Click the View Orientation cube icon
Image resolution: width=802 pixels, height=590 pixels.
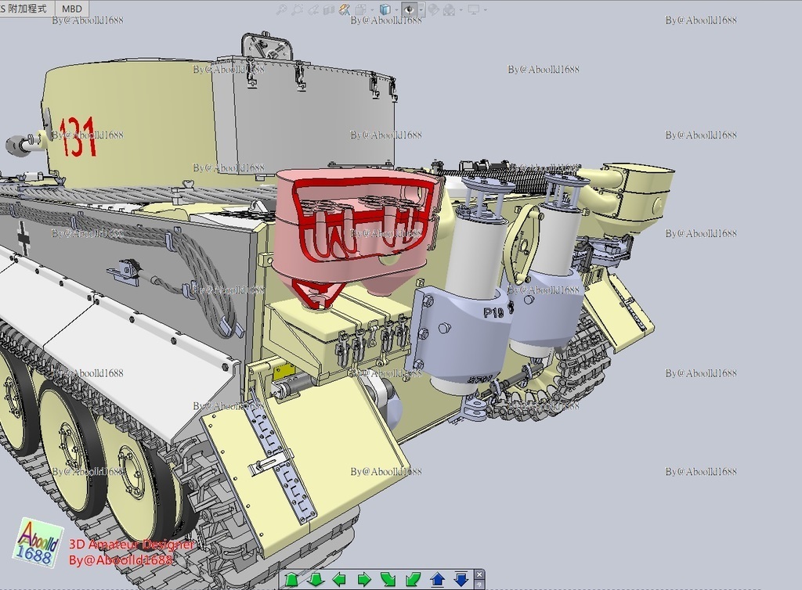385,9
